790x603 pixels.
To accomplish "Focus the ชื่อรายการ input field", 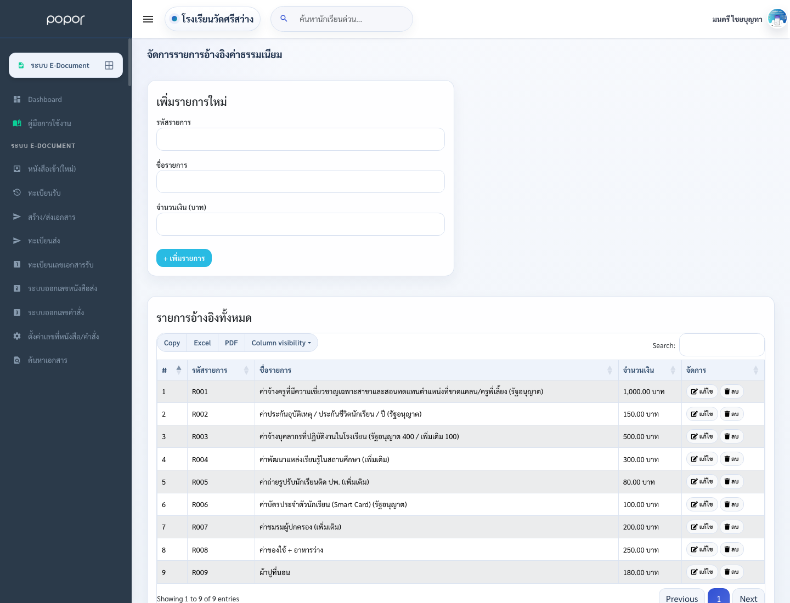I will point(301,181).
